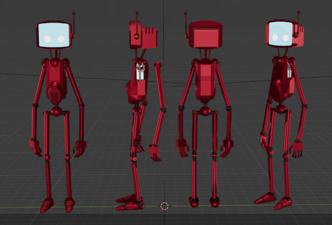Click the orange knob on side-view robot's head
Screen dimensions: 332x225
[x=136, y=36]
